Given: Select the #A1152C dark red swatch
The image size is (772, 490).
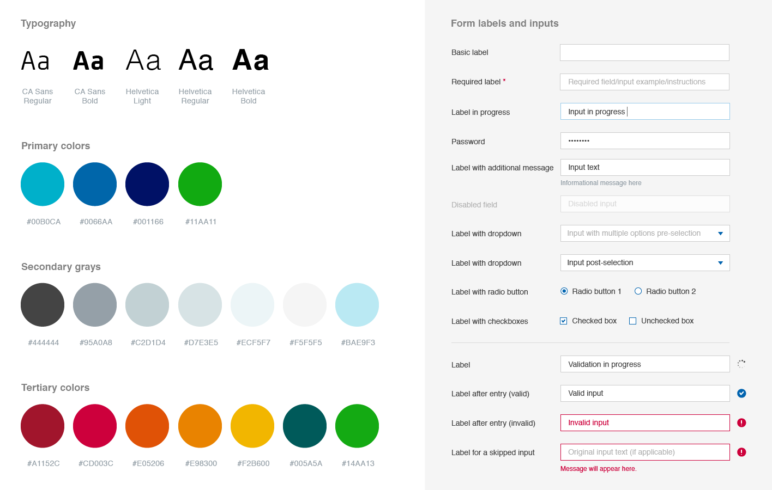Looking at the screenshot, I should coord(43,426).
